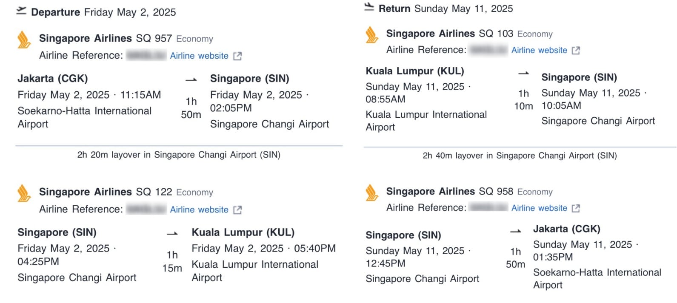Open the Airline website link for SQ 103

539,50
